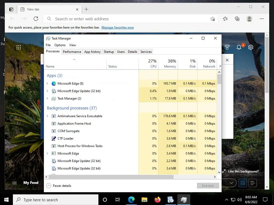Viewport: 274px width, 205px height.
Task: Expand the Task Manager (2) group
Action: click(x=47, y=98)
